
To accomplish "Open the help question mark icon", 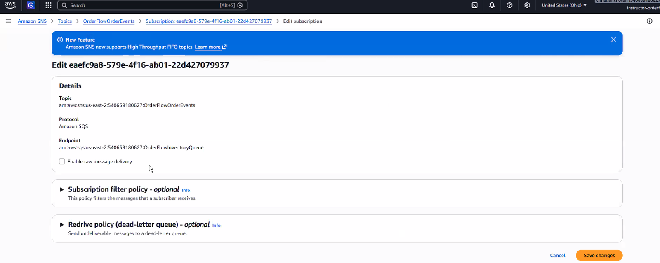I will [x=509, y=5].
